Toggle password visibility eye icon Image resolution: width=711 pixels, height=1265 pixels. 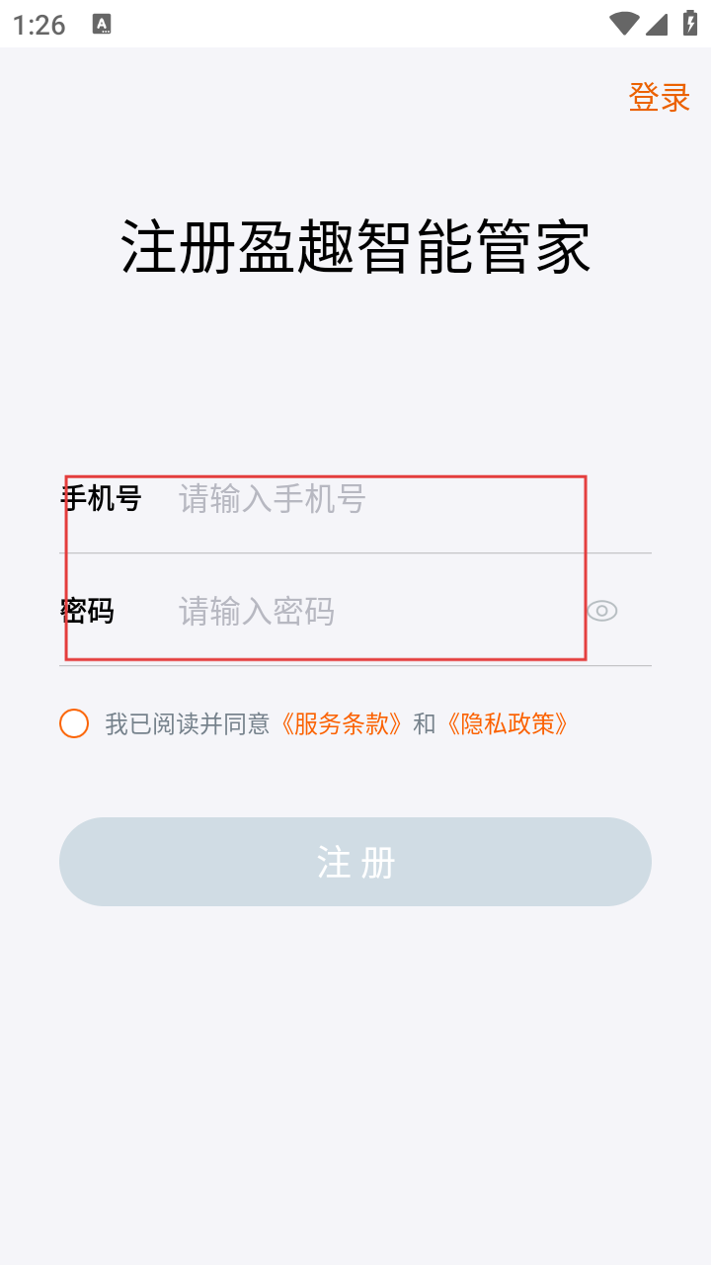click(601, 611)
